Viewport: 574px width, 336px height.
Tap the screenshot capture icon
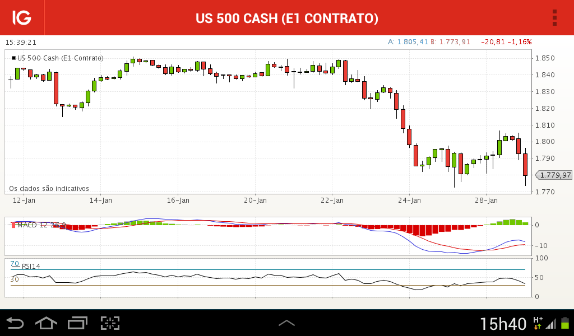pyautogui.click(x=110, y=323)
